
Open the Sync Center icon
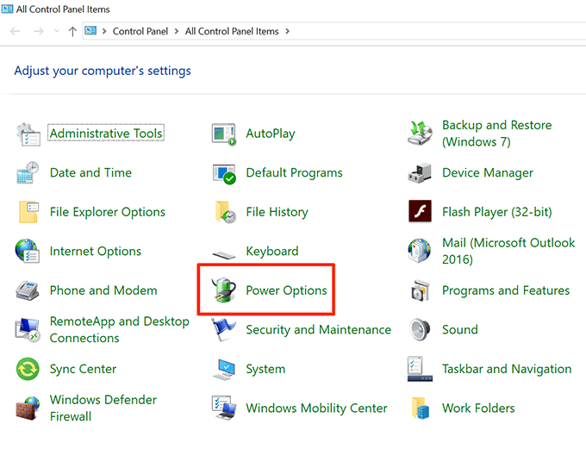coord(28,369)
